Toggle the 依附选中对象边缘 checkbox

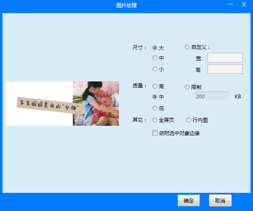(x=155, y=133)
